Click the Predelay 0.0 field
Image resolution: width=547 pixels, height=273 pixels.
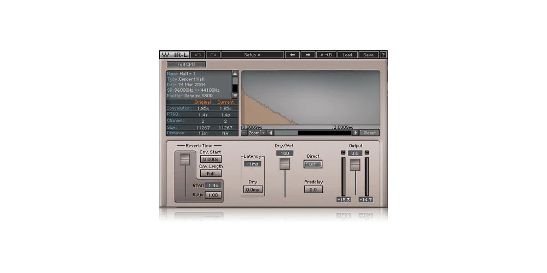pyautogui.click(x=313, y=190)
